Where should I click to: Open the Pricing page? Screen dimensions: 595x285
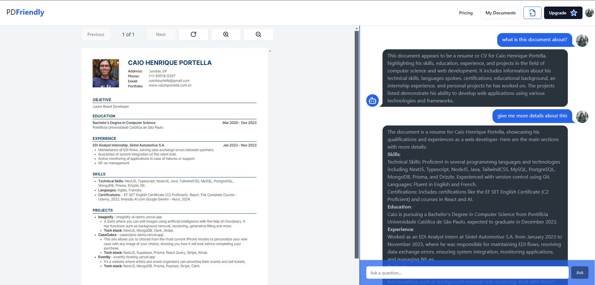tap(466, 13)
